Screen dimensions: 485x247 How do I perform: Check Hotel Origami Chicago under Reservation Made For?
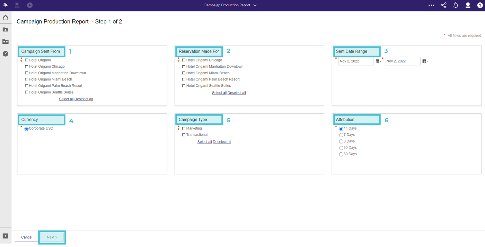click(184, 60)
